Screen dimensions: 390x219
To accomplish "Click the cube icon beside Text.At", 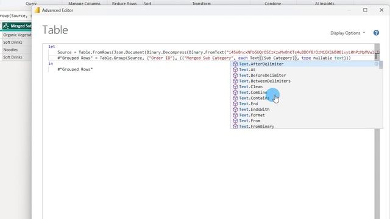I will pyautogui.click(x=235, y=69).
